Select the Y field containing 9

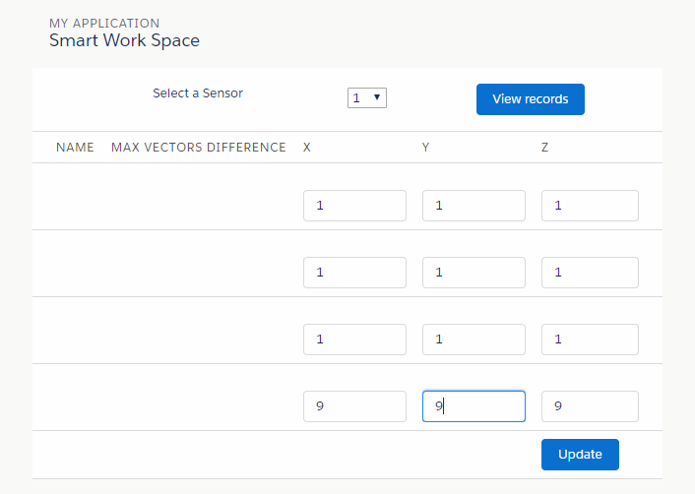[x=474, y=406]
